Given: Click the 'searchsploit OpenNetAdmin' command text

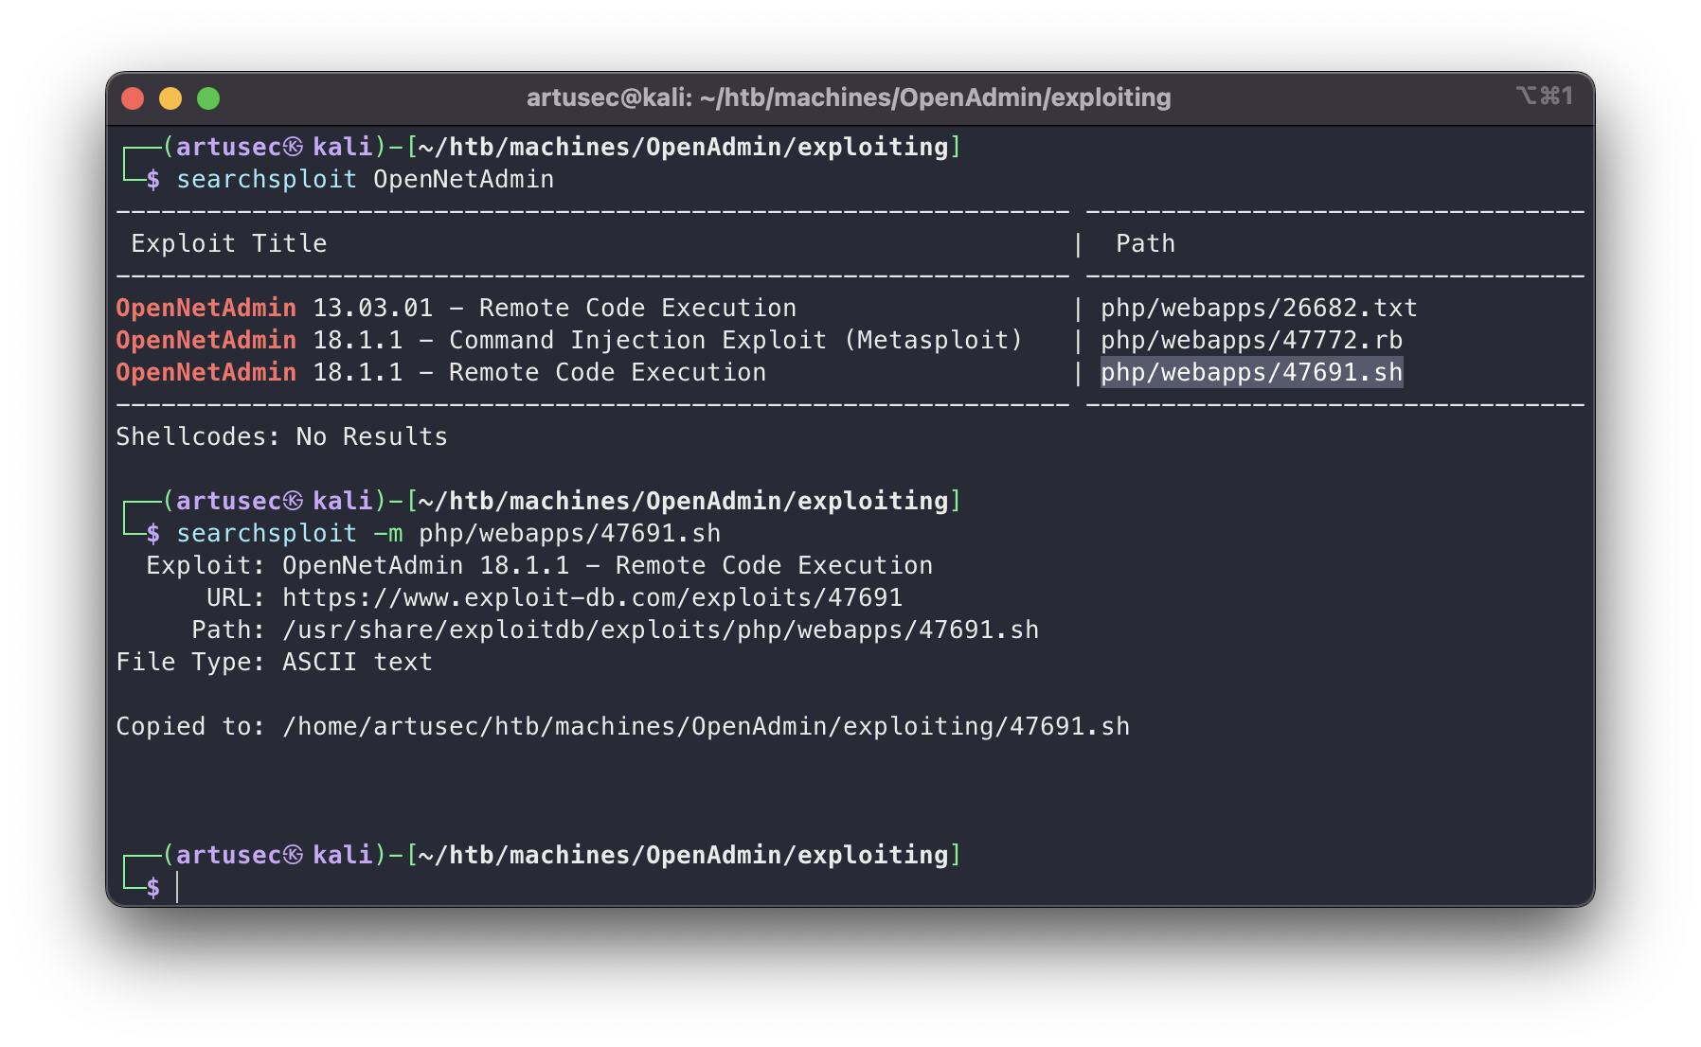Looking at the screenshot, I should pos(365,179).
